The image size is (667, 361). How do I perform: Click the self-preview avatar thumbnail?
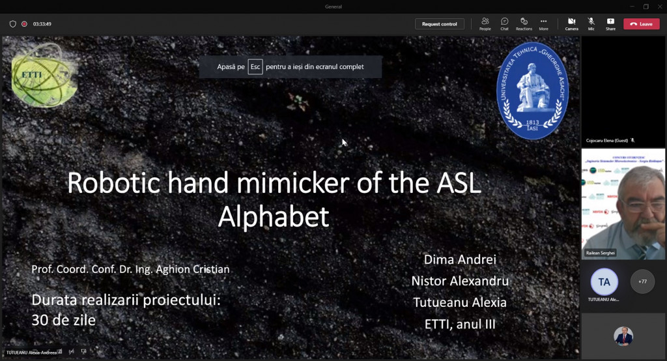click(623, 336)
